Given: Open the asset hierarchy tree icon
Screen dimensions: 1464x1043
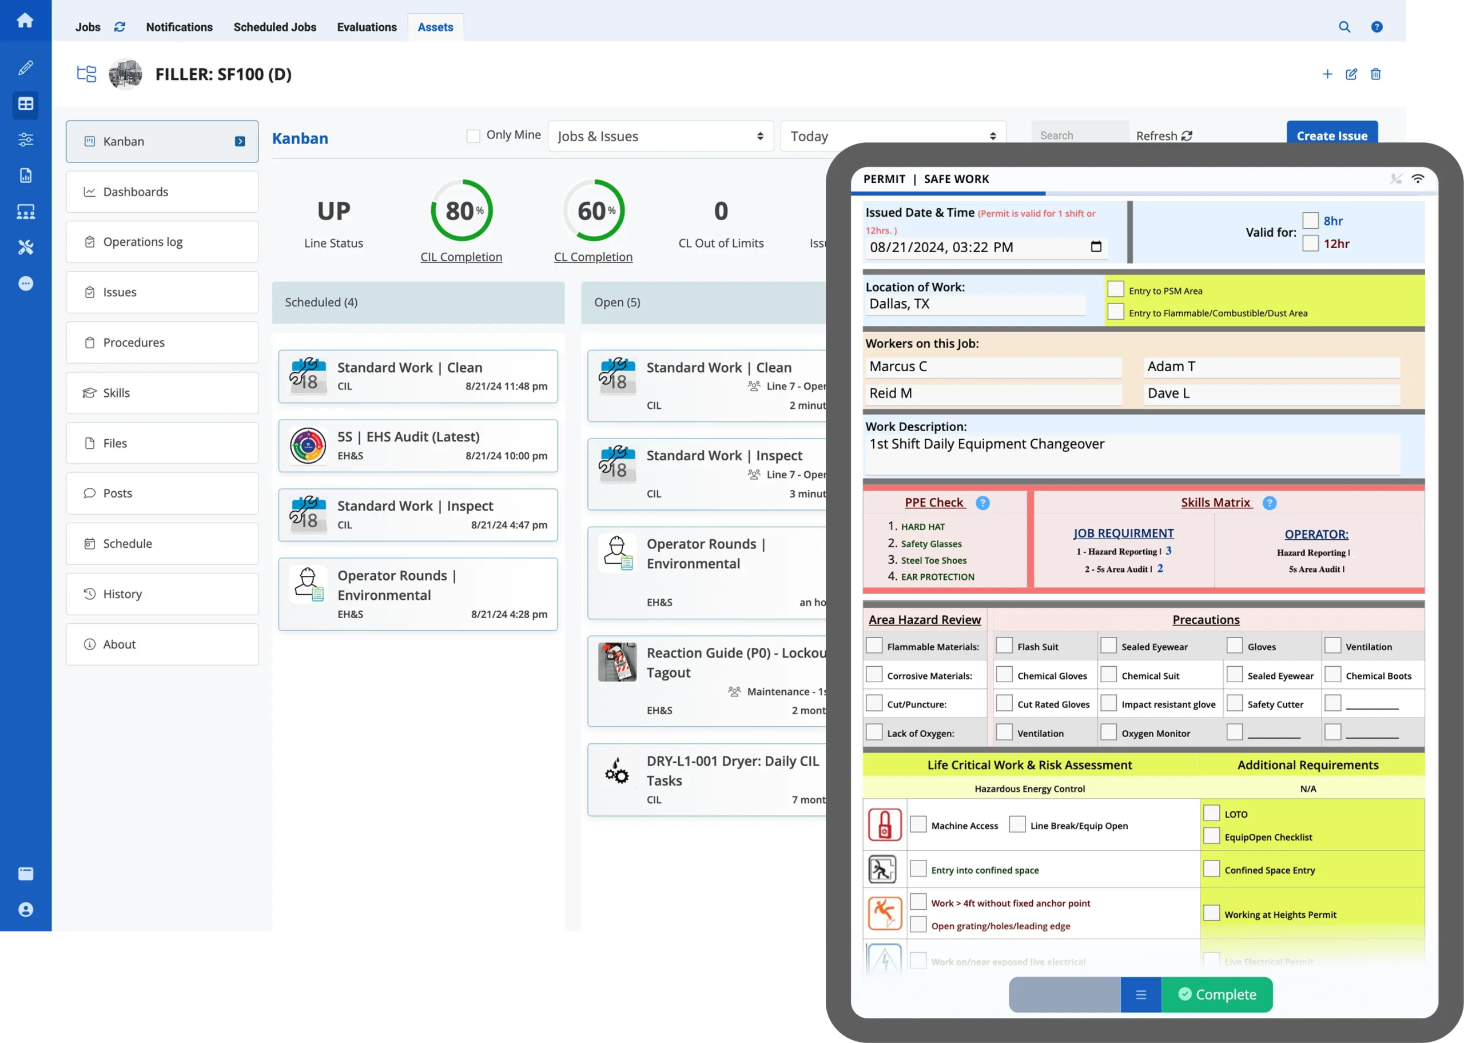Looking at the screenshot, I should click(x=86, y=74).
